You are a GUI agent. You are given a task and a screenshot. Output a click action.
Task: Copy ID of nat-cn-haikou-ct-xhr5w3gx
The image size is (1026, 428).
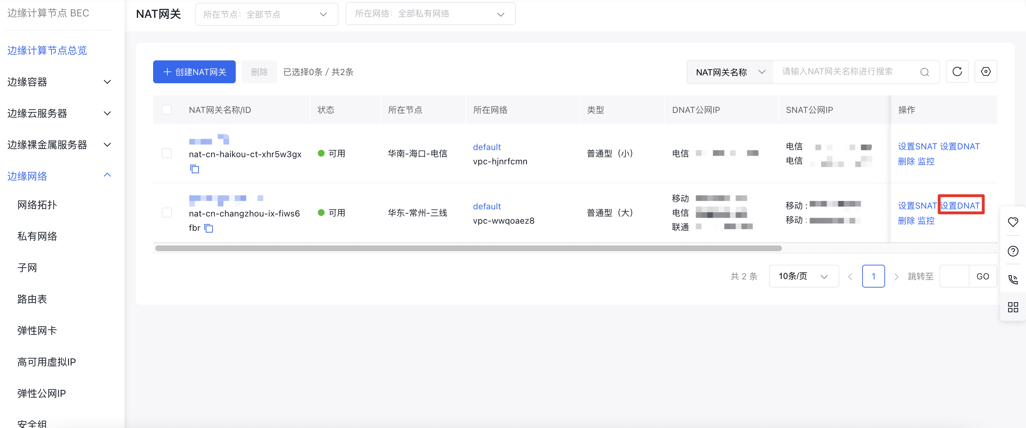(194, 169)
